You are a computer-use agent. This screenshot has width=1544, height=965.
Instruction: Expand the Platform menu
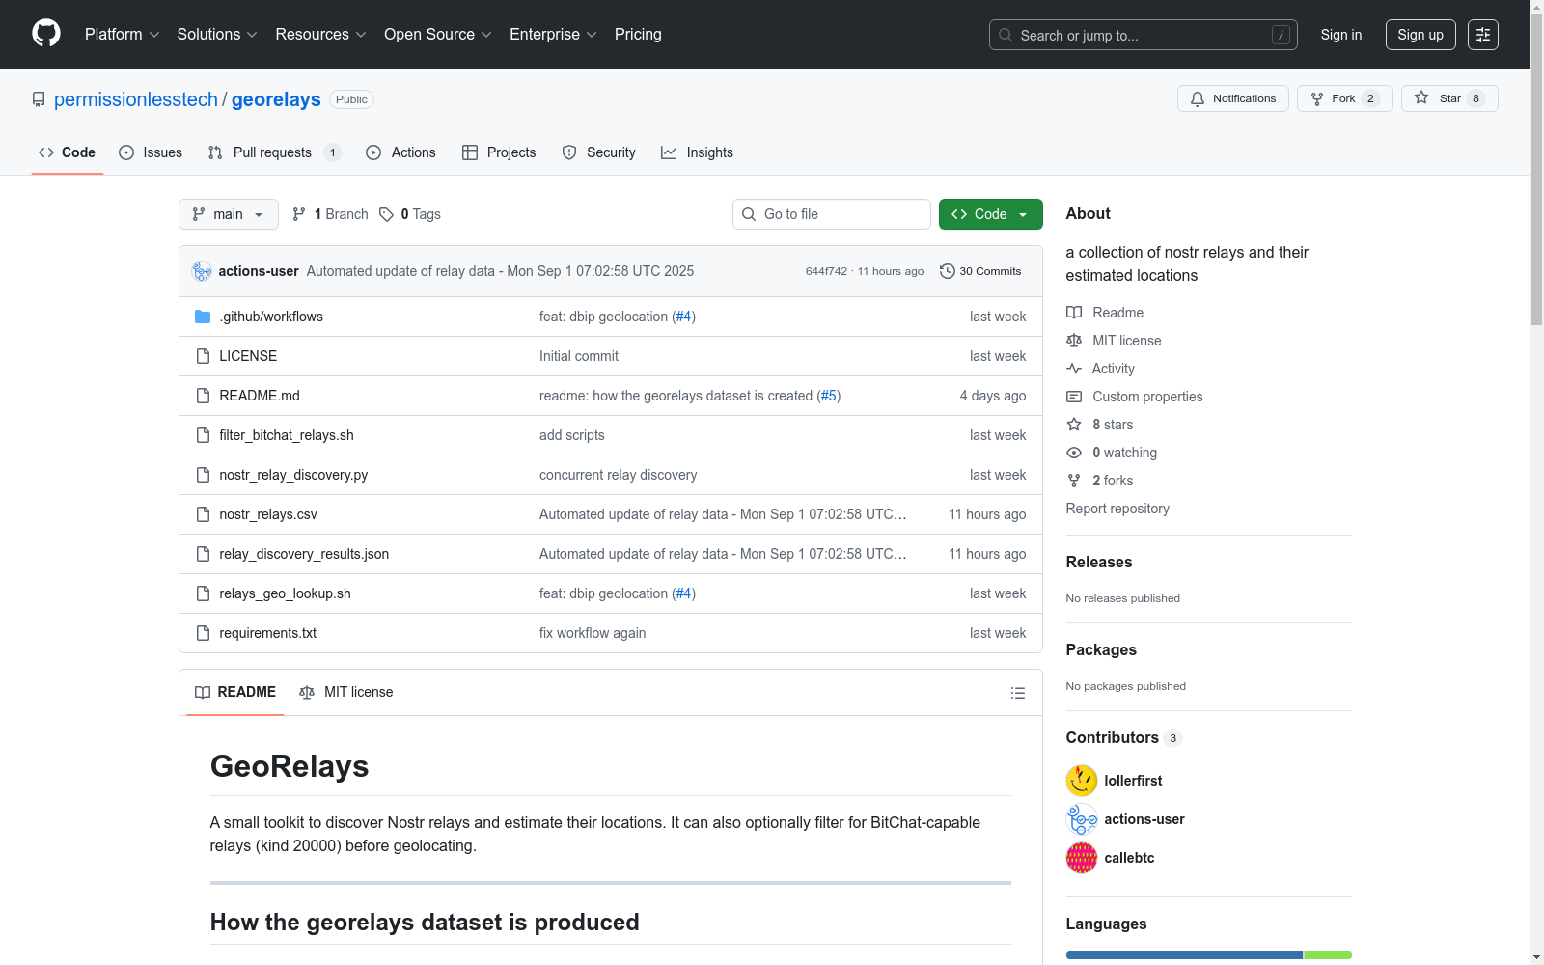pos(122,35)
